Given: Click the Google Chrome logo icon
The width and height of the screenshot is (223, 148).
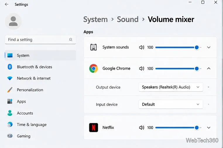Looking at the screenshot, I should pos(93,68).
